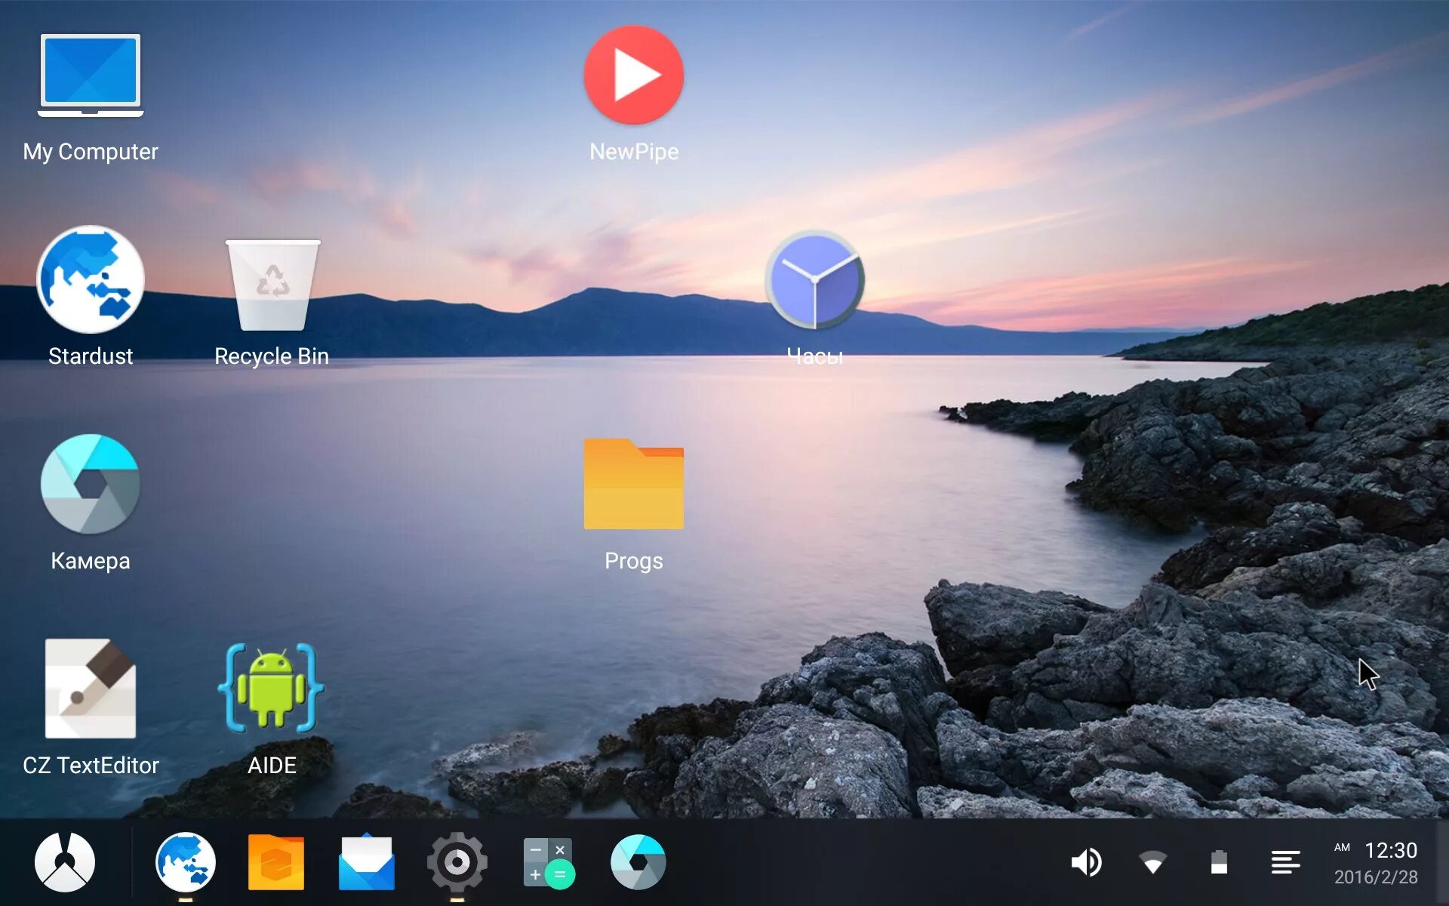Launch NewPipe from the desktop
The height and width of the screenshot is (906, 1449).
point(634,75)
